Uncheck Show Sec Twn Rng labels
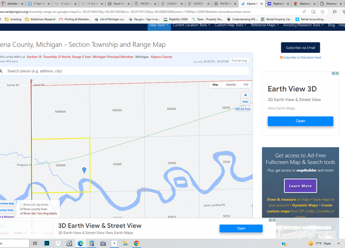Viewport: 345px width, 248px height. coord(22,213)
